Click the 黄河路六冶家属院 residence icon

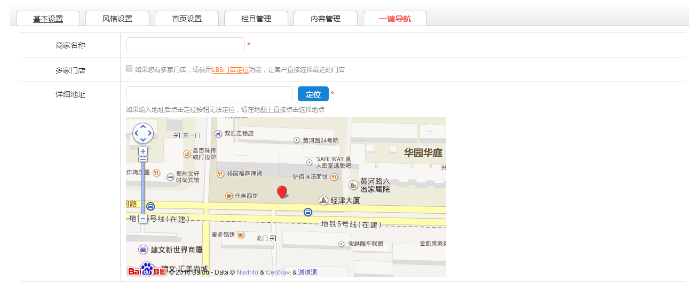pos(353,185)
